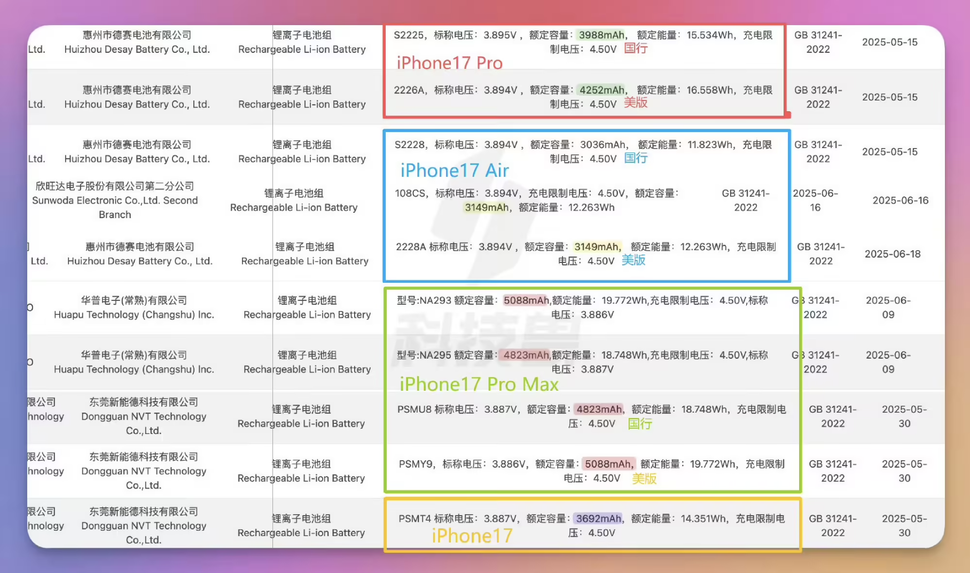Click GB 31241-2022 standard in 2228A row
The width and height of the screenshot is (970, 573).
[821, 253]
